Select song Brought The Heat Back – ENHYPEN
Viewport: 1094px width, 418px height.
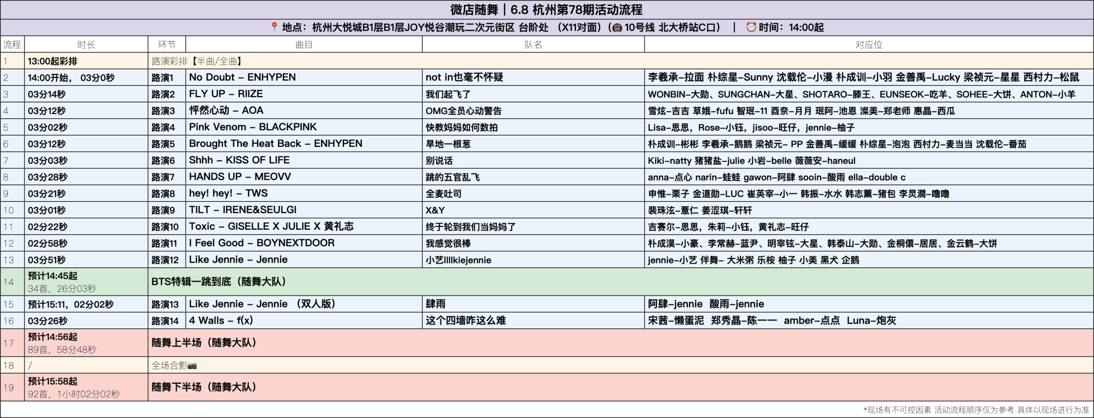[304, 143]
